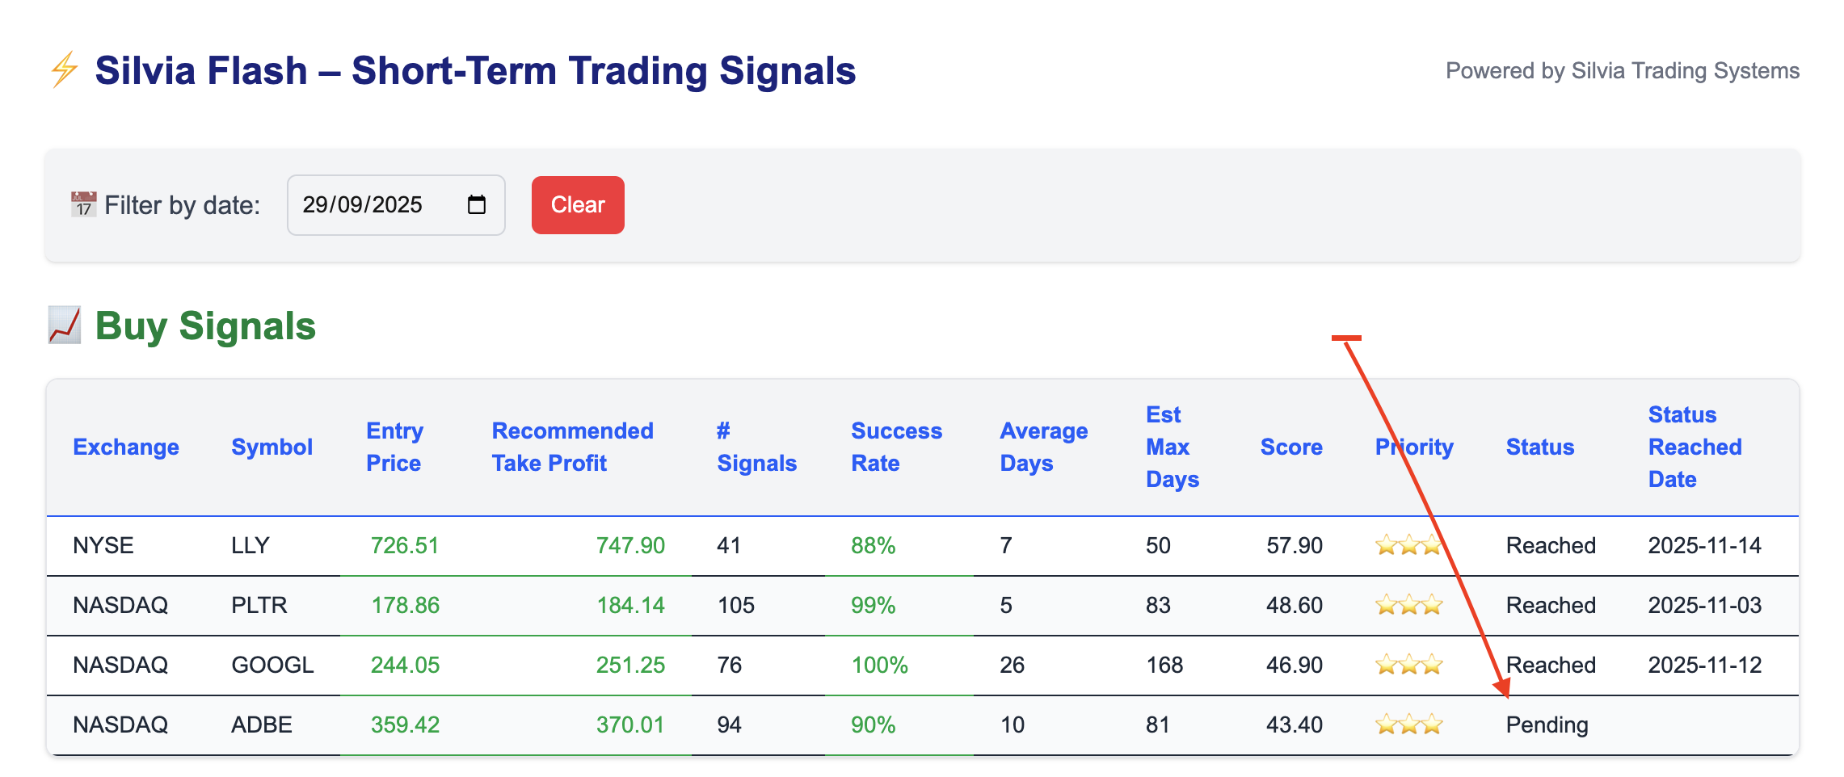Viewport: 1844px width, 777px height.
Task: Click the Entry Price column header
Action: click(x=394, y=447)
